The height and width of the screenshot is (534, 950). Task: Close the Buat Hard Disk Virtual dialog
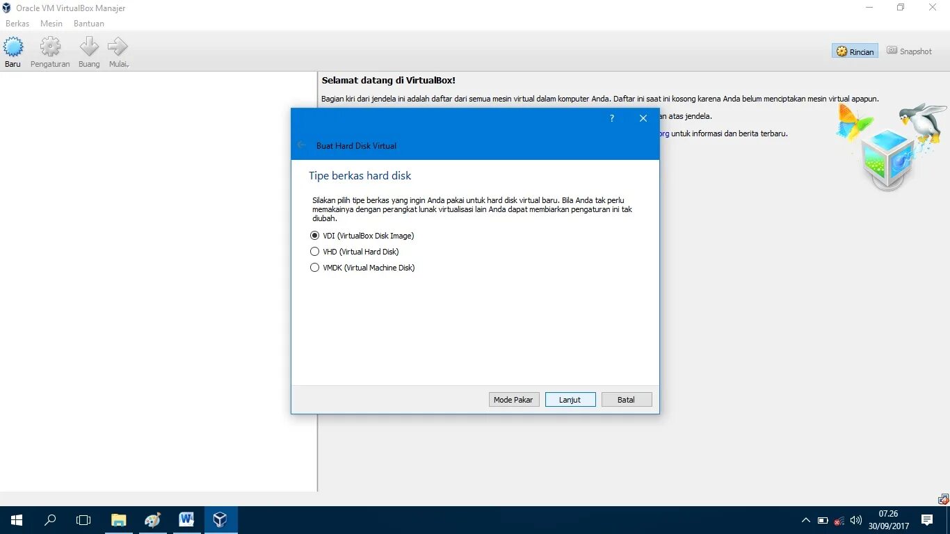tap(643, 118)
